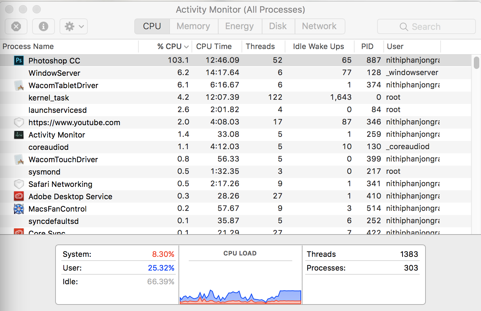This screenshot has height=311, width=481.
Task: Select the Safari Networking process name
Action: [60, 184]
